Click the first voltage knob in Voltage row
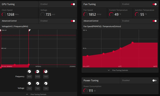This screenshot has width=160, height=96. click(x=29, y=83)
